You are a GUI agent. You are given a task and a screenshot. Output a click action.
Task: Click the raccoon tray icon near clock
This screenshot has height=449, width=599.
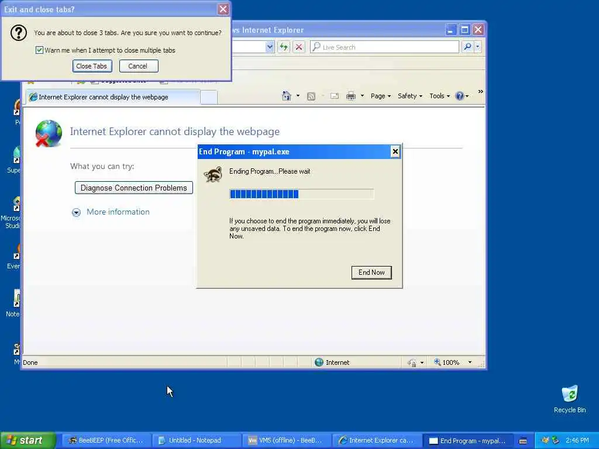click(x=545, y=440)
